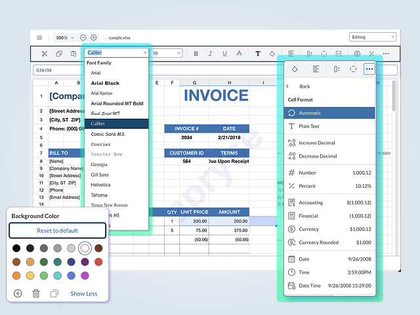Click the floating panel fill bucket icon

click(295, 69)
